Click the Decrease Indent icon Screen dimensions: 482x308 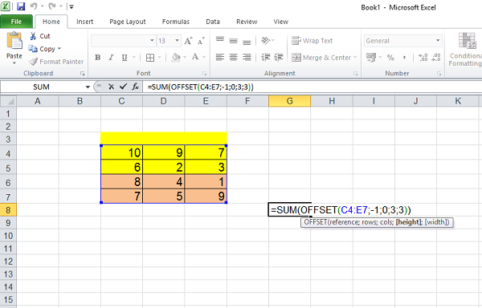click(266, 58)
